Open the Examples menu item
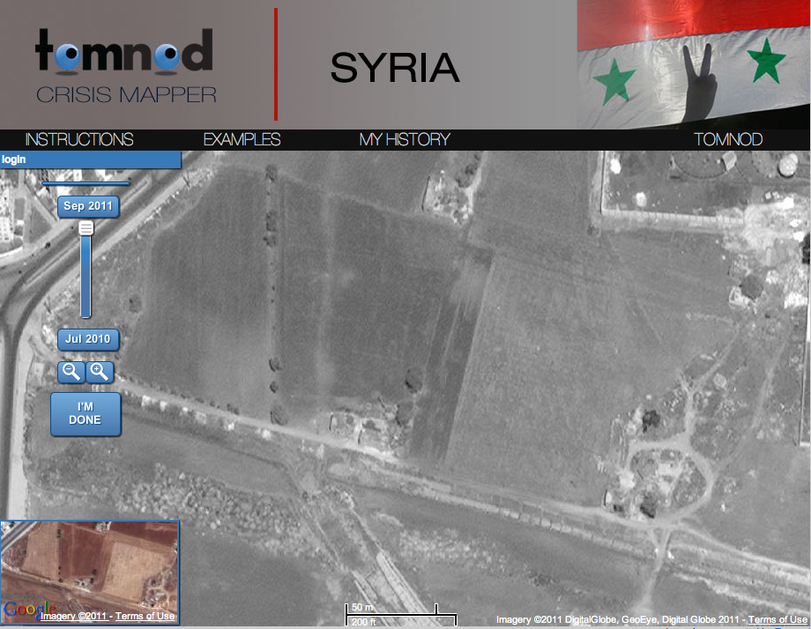 click(242, 139)
